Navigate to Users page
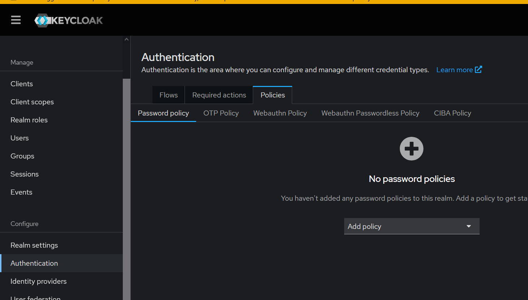The image size is (528, 300). coord(61,138)
